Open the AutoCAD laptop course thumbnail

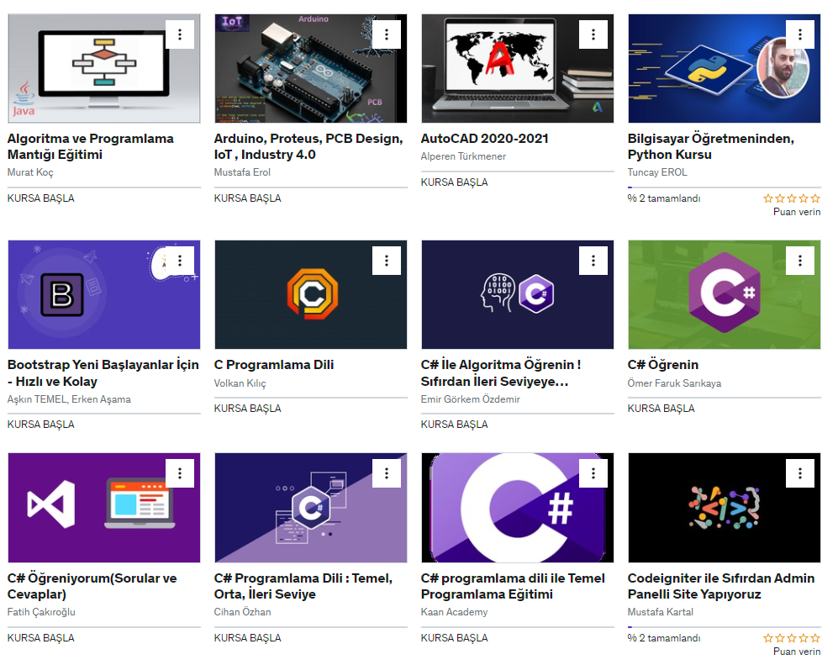pyautogui.click(x=518, y=68)
